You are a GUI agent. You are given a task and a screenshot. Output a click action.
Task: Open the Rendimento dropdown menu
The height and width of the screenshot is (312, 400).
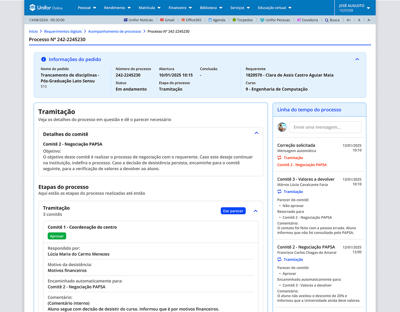tap(117, 8)
